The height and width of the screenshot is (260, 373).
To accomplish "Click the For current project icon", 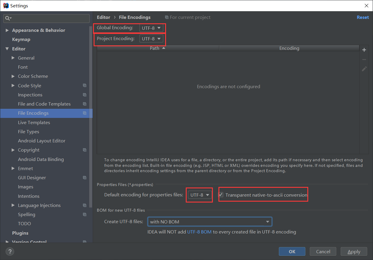I will point(167,17).
